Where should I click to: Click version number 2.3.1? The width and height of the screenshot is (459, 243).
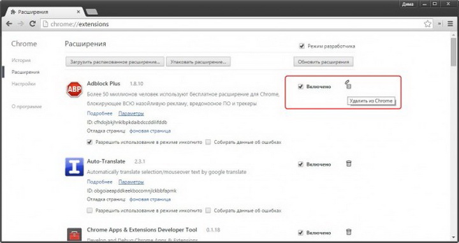click(x=140, y=161)
